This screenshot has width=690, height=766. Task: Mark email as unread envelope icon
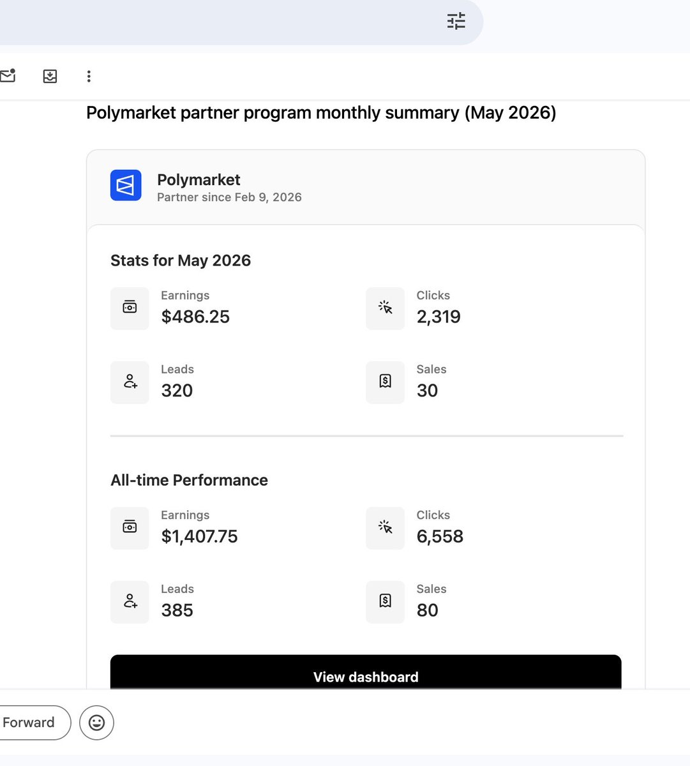pyautogui.click(x=8, y=76)
